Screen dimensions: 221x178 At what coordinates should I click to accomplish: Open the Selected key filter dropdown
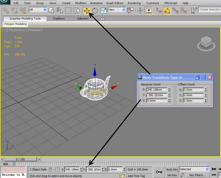click(194, 169)
